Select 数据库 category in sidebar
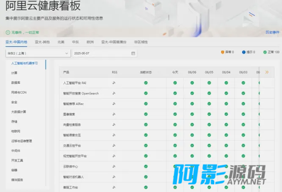The image size is (282, 192). tap(16, 83)
